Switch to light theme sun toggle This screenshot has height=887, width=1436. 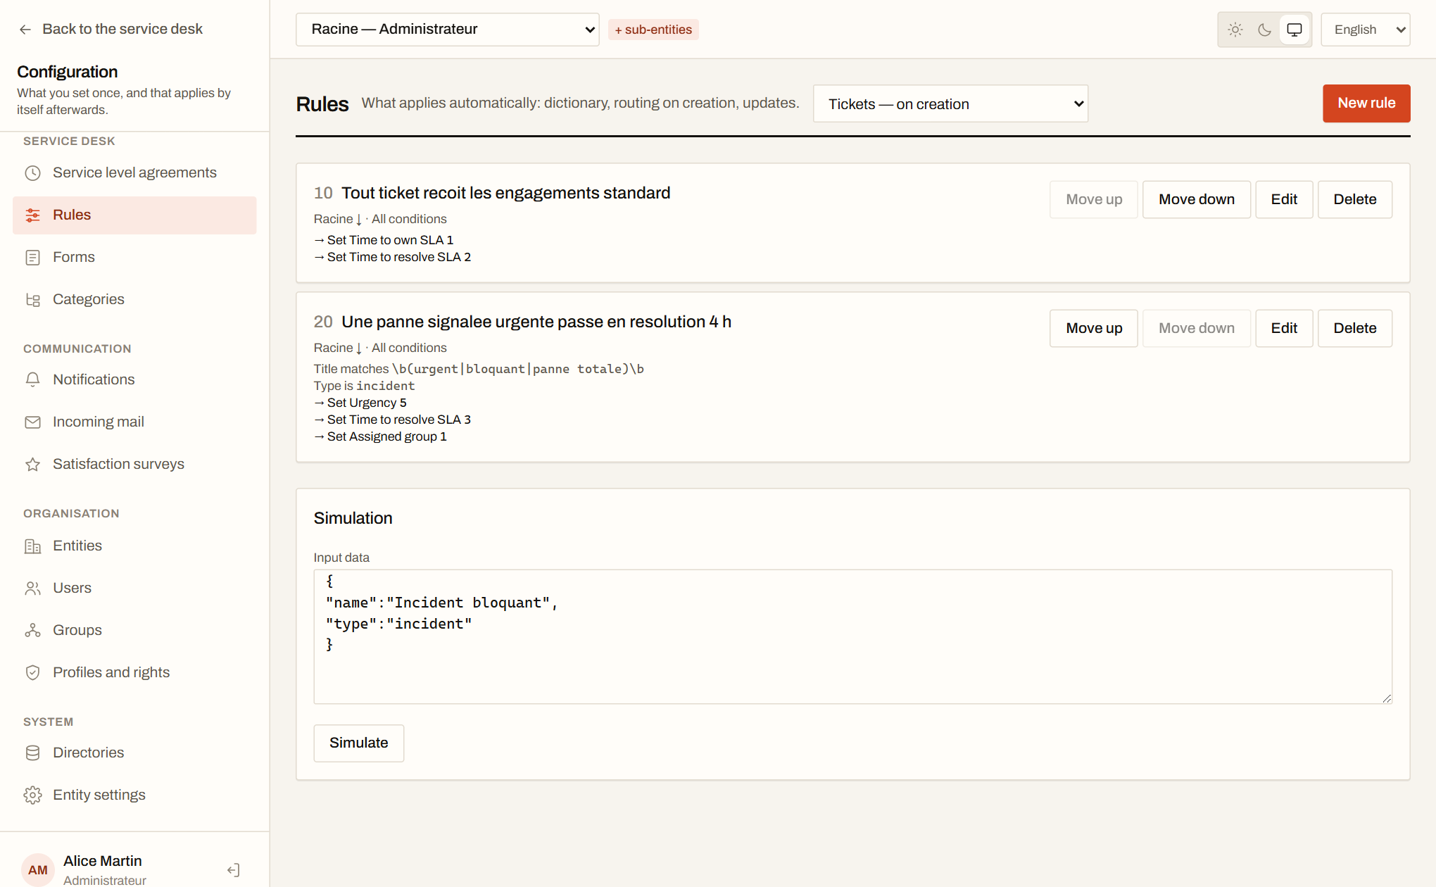click(x=1235, y=30)
